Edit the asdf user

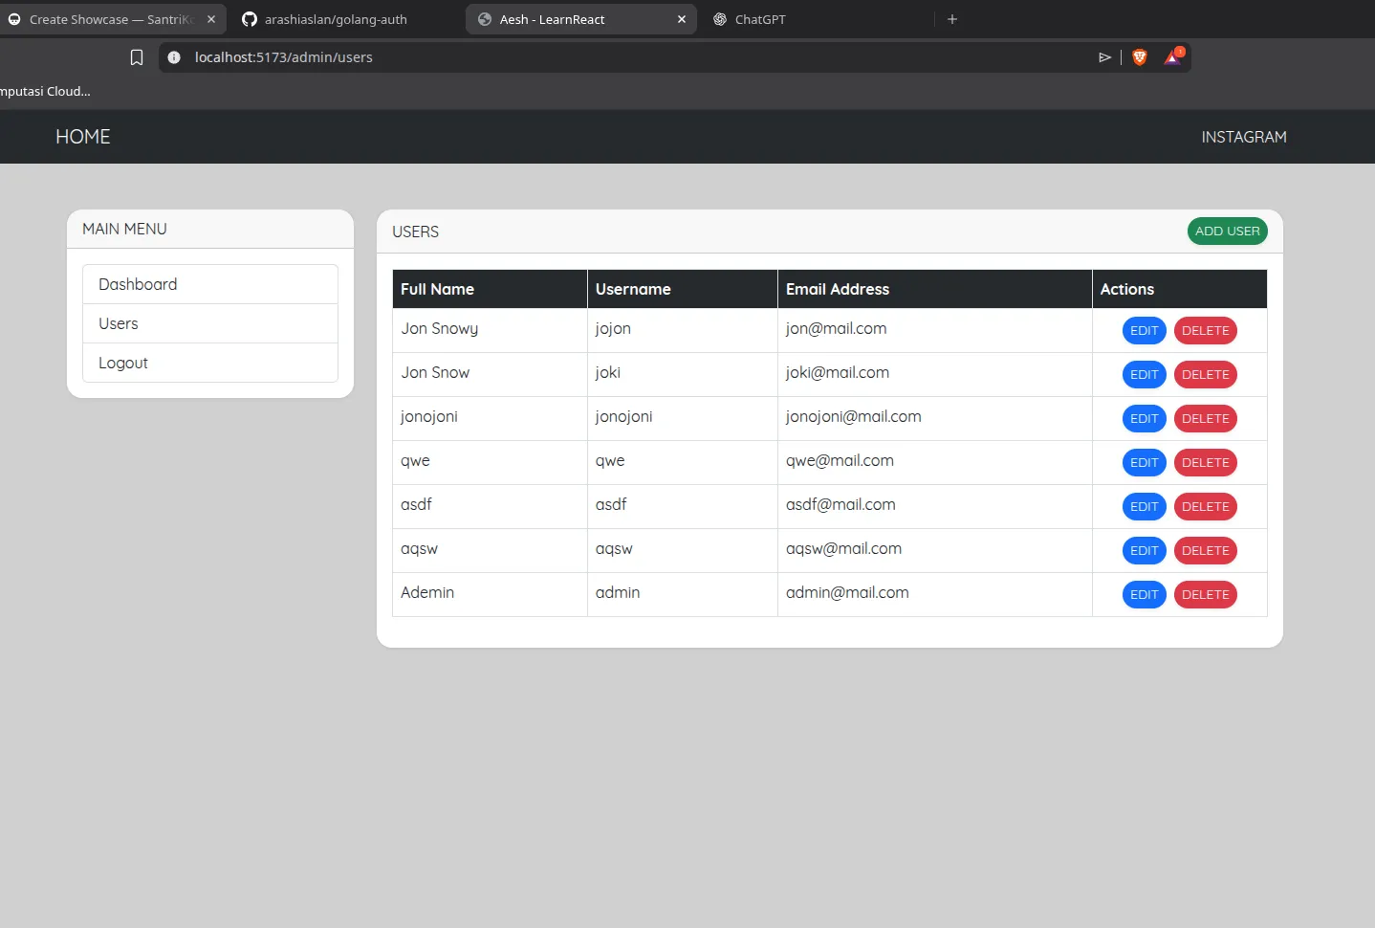1144,506
